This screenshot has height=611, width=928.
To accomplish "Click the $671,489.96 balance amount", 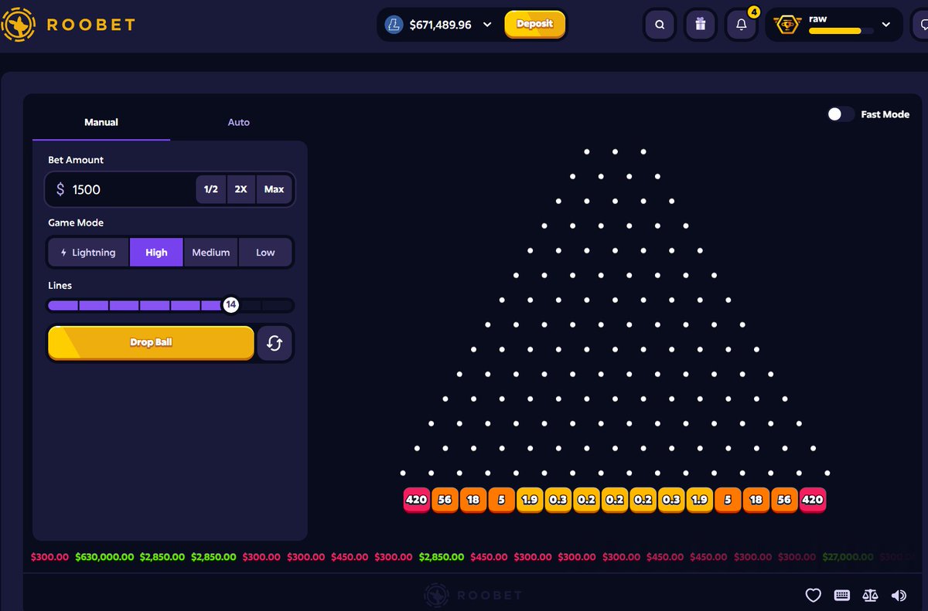I will (x=440, y=25).
